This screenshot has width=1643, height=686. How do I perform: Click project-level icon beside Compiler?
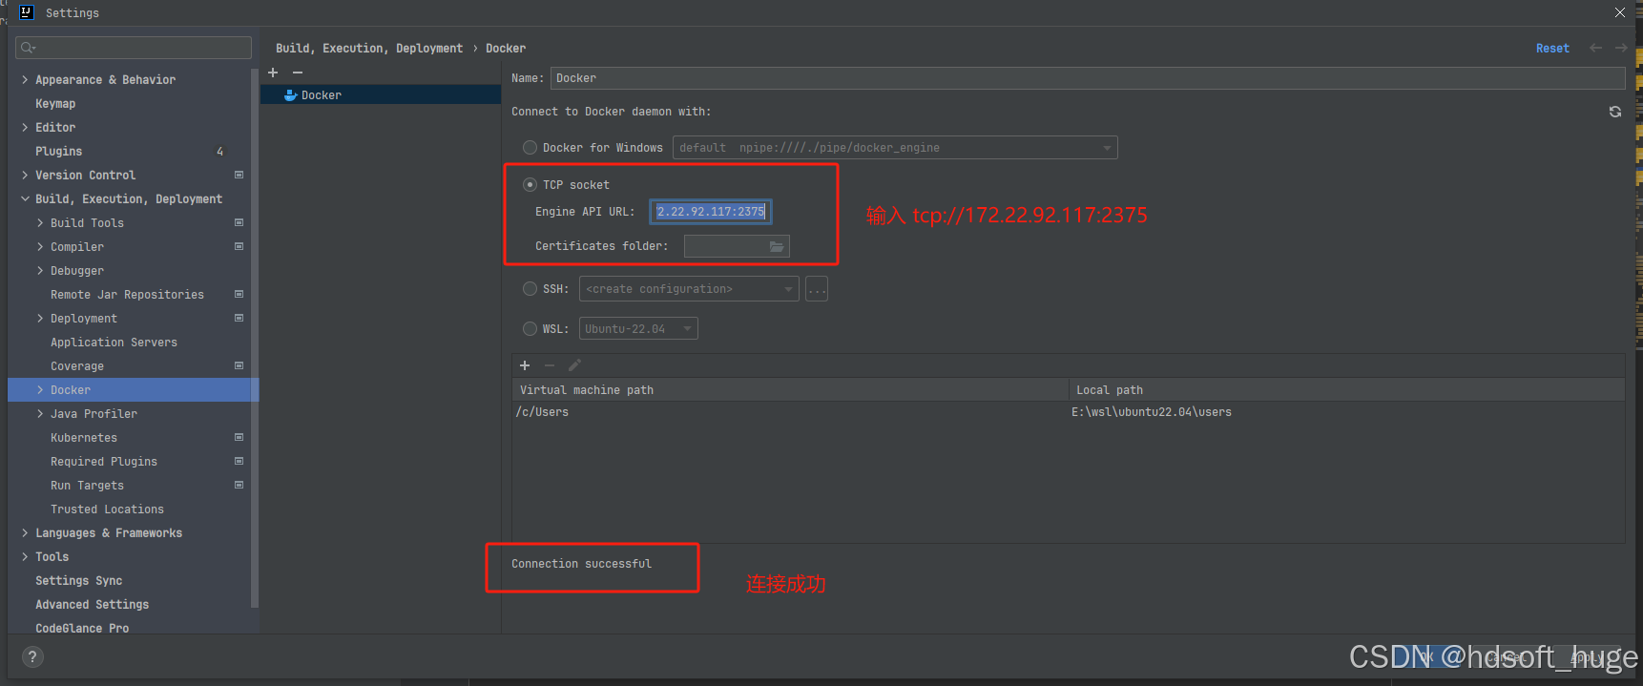pyautogui.click(x=239, y=247)
